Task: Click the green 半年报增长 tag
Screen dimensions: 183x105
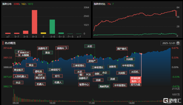Action: (x=128, y=65)
